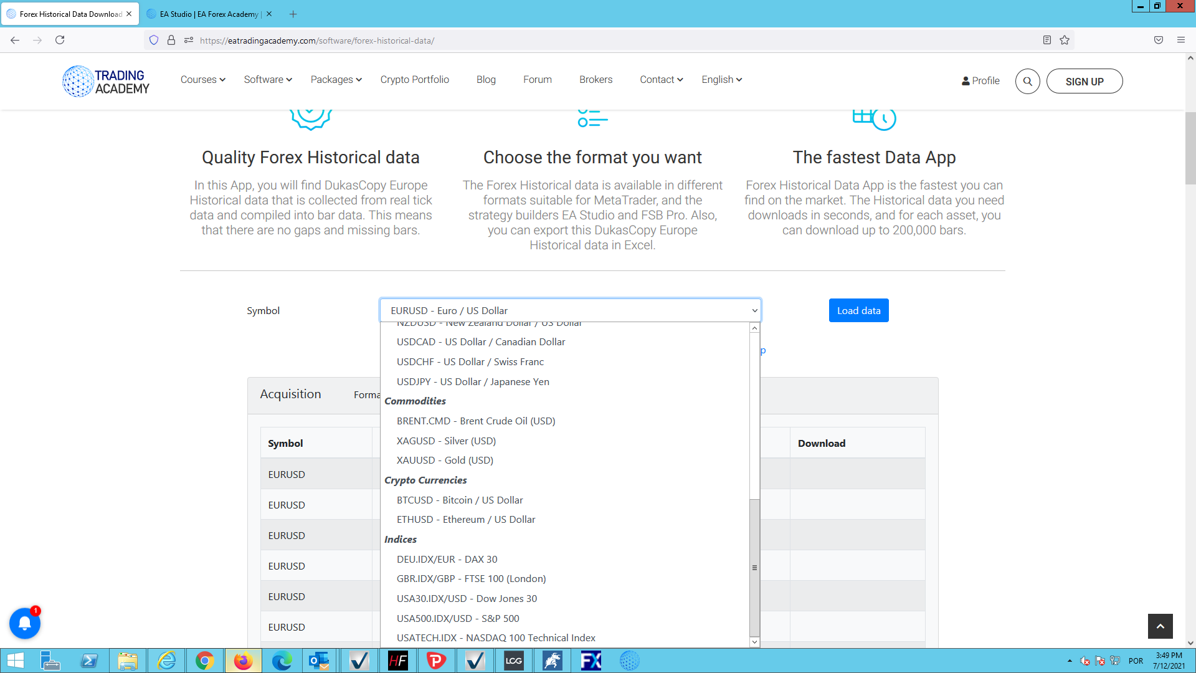The height and width of the screenshot is (673, 1196).
Task: Select USDJPY - US Dollar / Japanese Yen
Action: [x=565, y=382]
